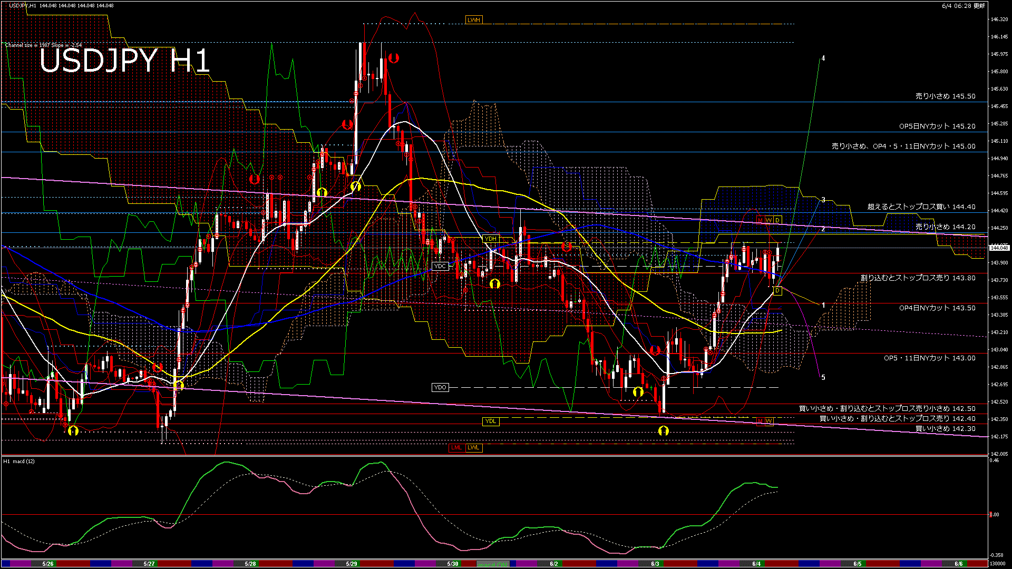Viewport: 1012px width, 569px height.
Task: Click the 5/26 date marker on timeline
Action: click(48, 564)
